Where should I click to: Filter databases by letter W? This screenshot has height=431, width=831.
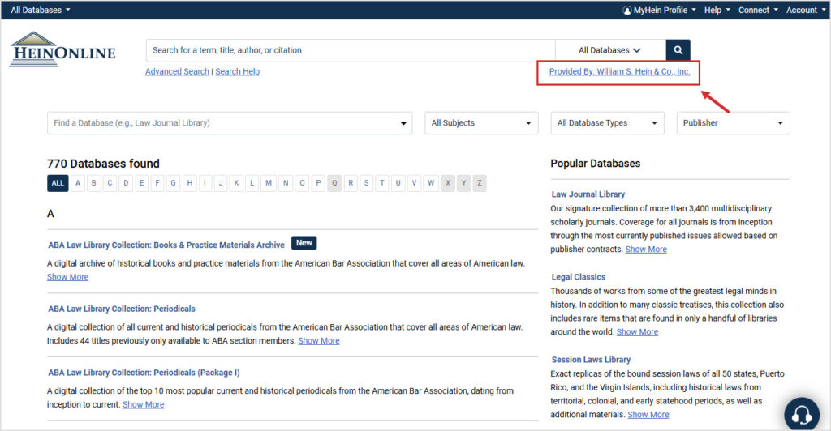coord(431,183)
